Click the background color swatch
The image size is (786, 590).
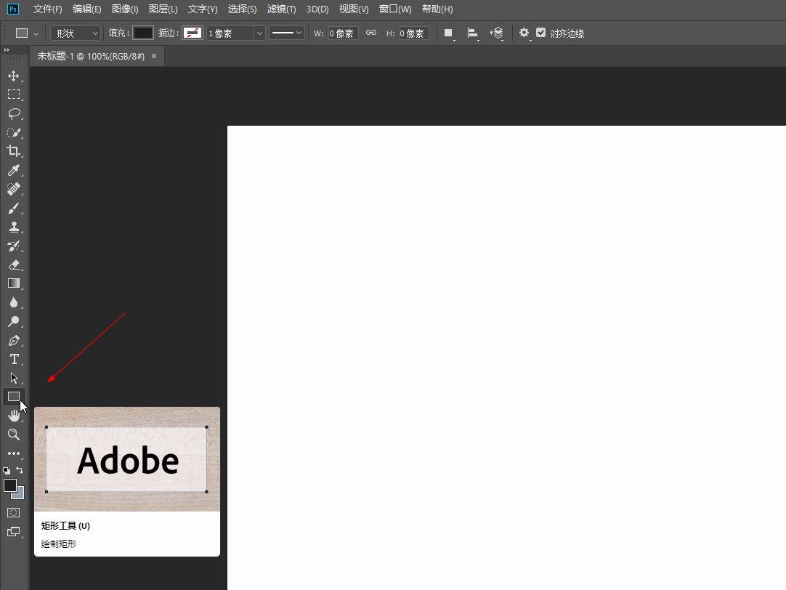coord(20,495)
